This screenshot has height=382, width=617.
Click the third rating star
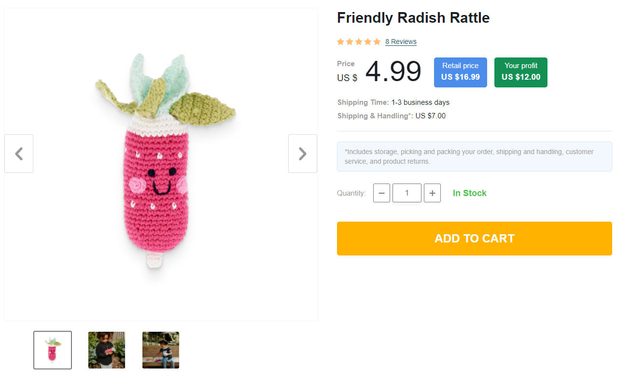pyautogui.click(x=359, y=42)
